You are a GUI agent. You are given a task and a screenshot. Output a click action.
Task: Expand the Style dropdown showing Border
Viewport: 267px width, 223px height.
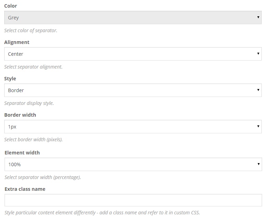[x=133, y=90]
